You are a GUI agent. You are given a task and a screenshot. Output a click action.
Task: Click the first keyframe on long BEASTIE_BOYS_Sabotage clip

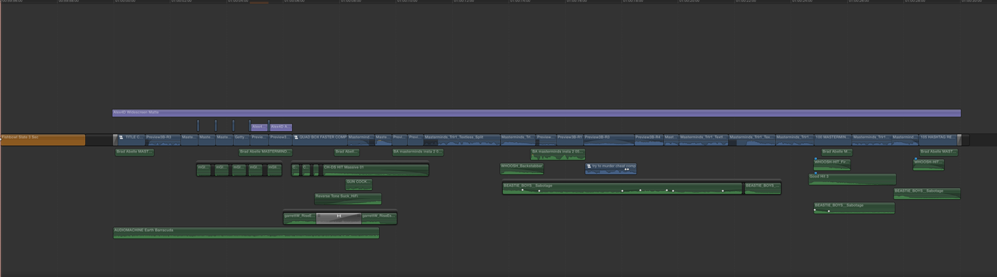click(522, 191)
